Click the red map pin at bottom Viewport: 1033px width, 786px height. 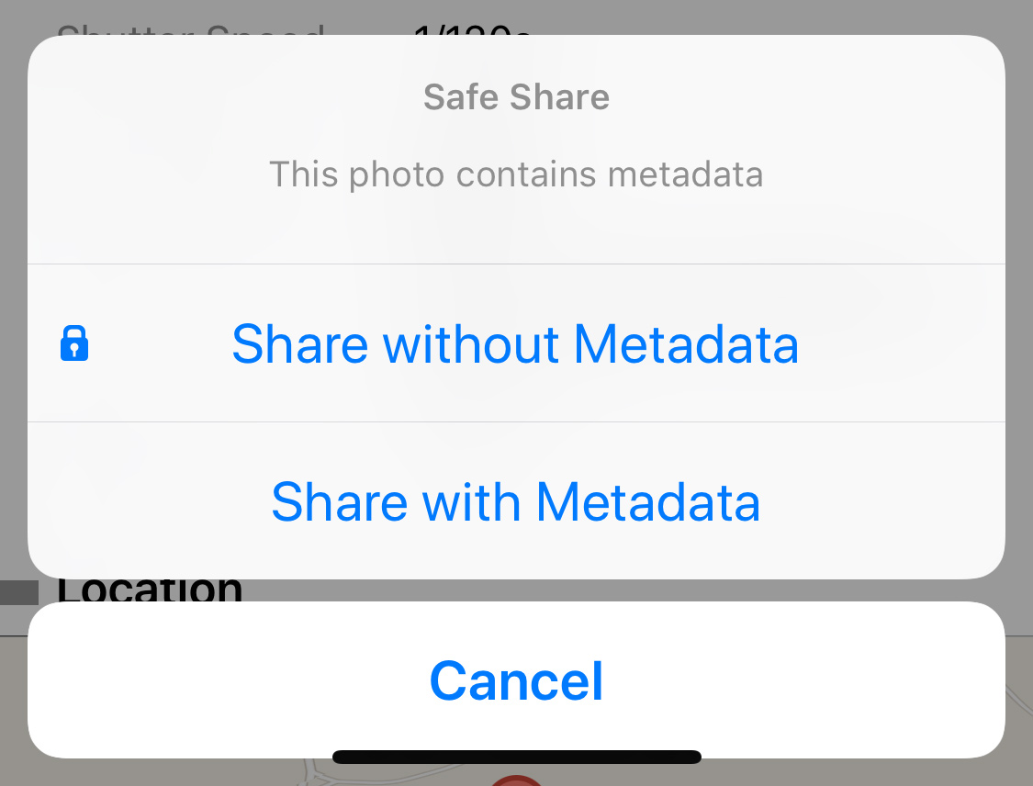tap(516, 780)
